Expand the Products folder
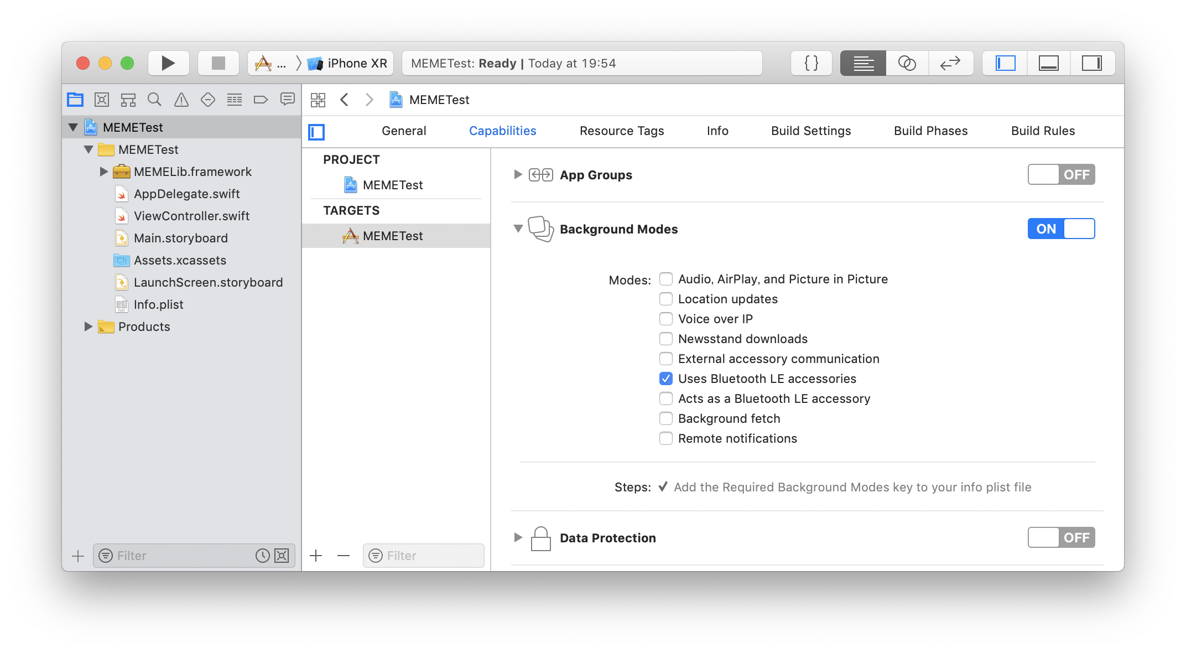The image size is (1186, 653). pyautogui.click(x=88, y=326)
